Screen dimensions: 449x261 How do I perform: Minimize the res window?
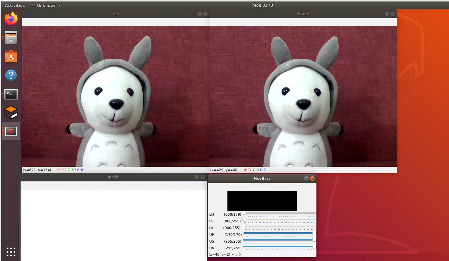click(x=199, y=14)
